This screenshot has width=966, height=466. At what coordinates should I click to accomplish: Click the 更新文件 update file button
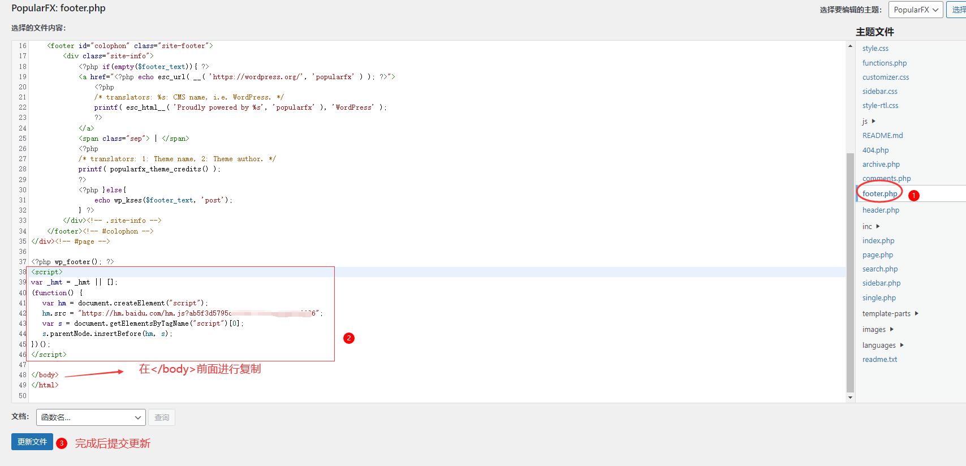(x=32, y=442)
